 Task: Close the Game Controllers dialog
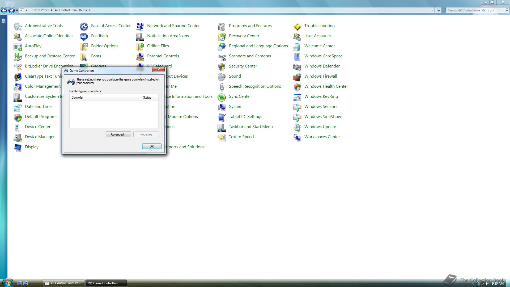[x=159, y=70]
